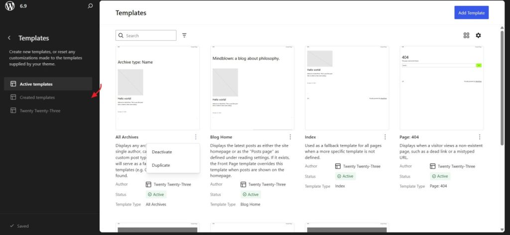Open the filter icon next to Search
This screenshot has width=510, height=235.
184,35
